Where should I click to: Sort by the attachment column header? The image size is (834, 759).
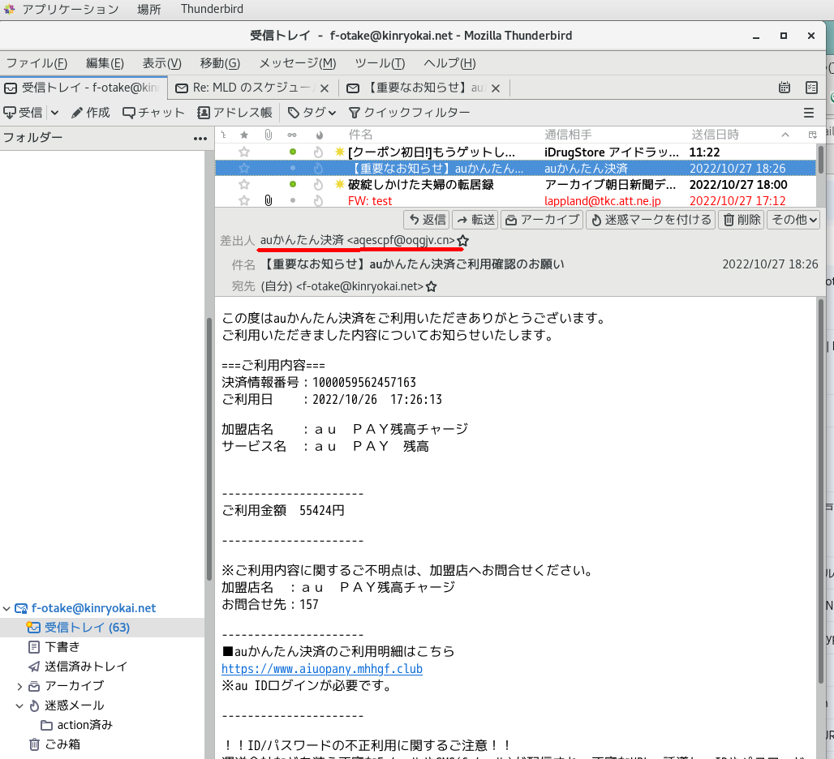click(x=268, y=135)
